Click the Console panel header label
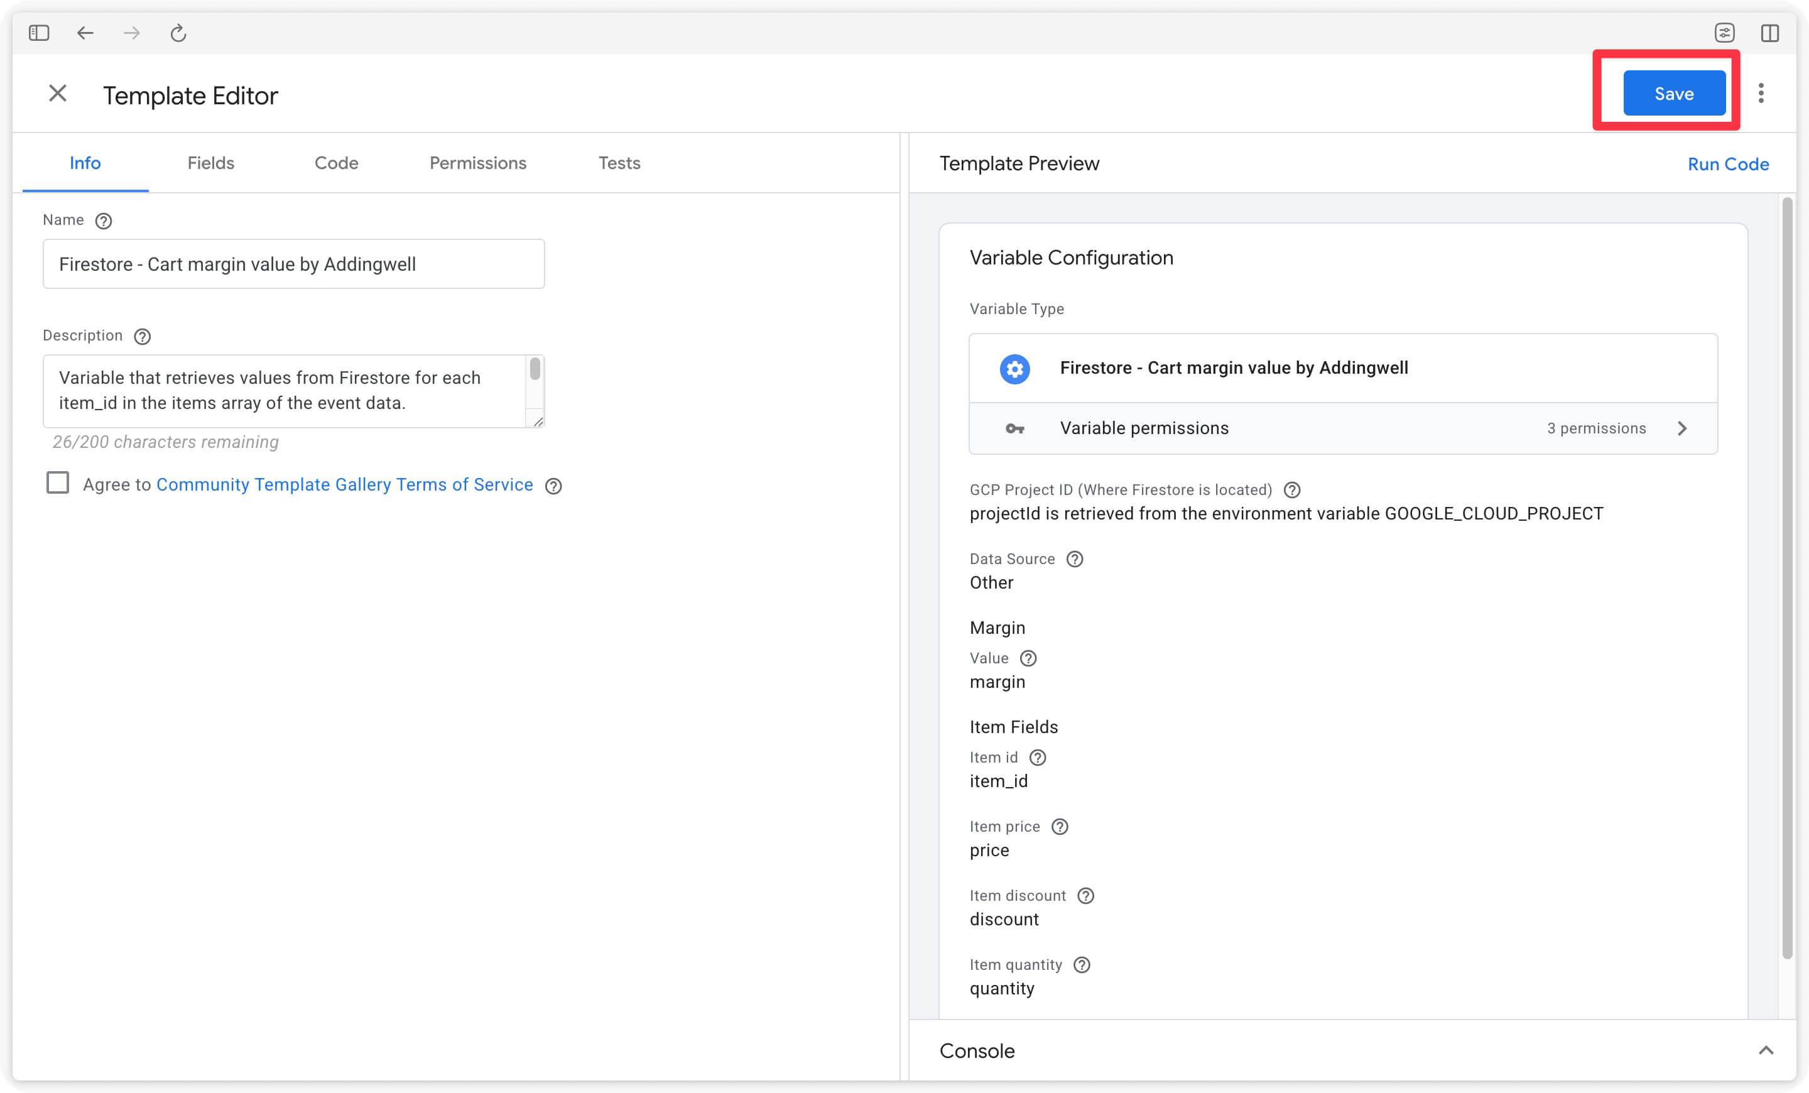Viewport: 1809px width, 1093px height. click(x=977, y=1051)
